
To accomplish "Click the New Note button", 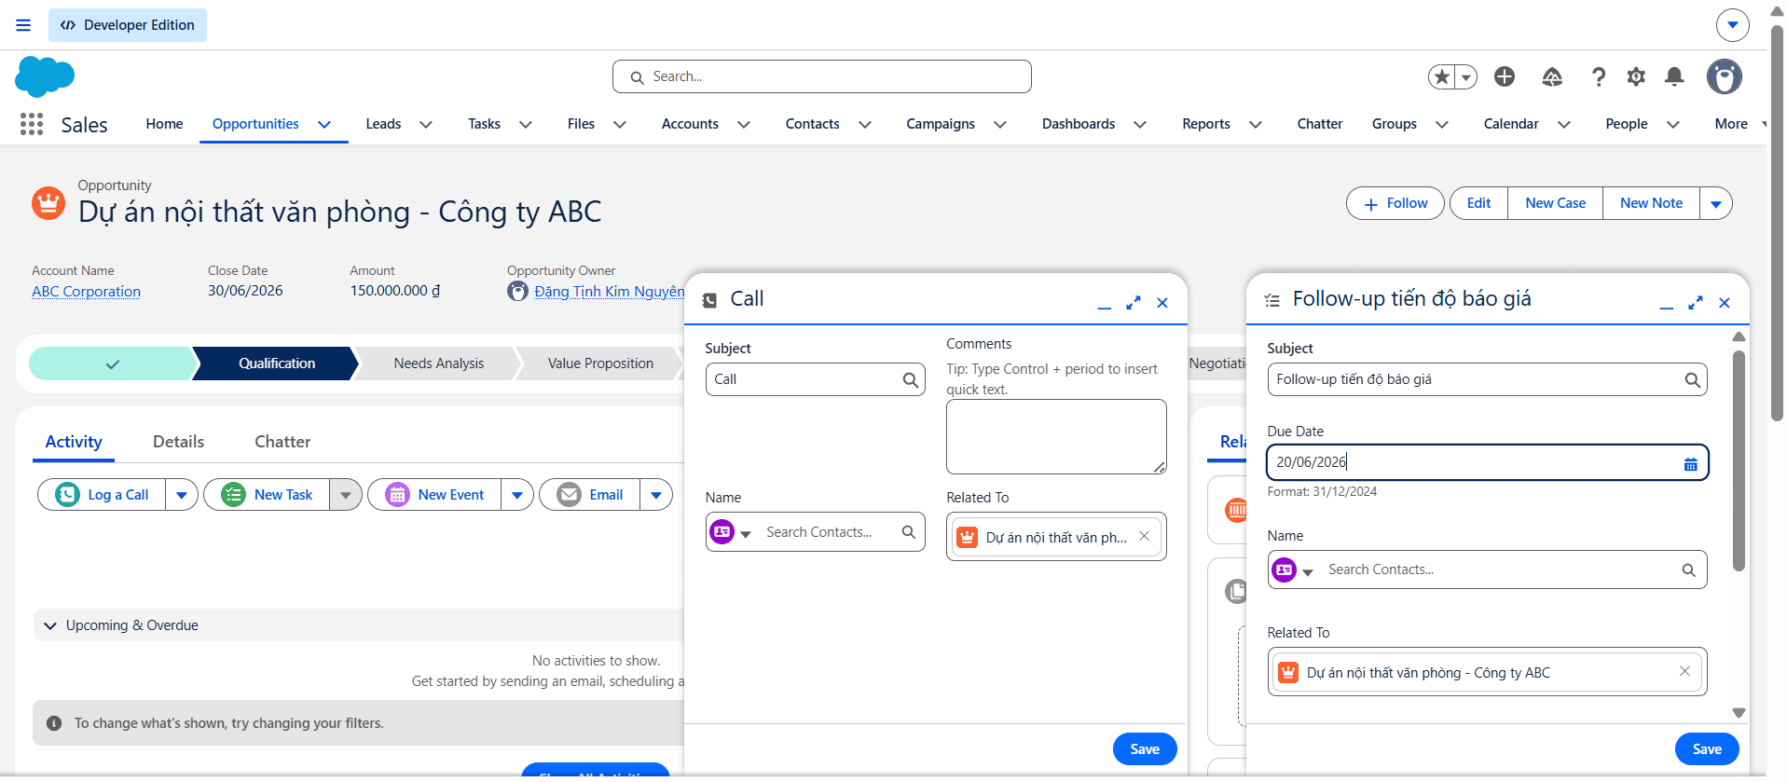I will (1651, 203).
